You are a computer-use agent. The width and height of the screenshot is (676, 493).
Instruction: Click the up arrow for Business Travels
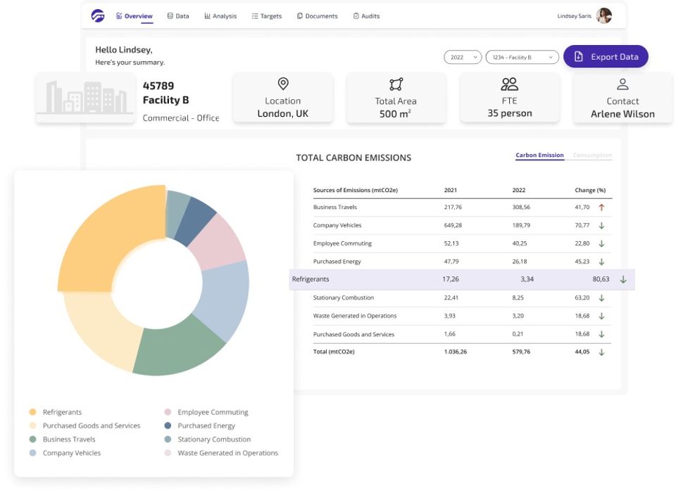click(601, 207)
